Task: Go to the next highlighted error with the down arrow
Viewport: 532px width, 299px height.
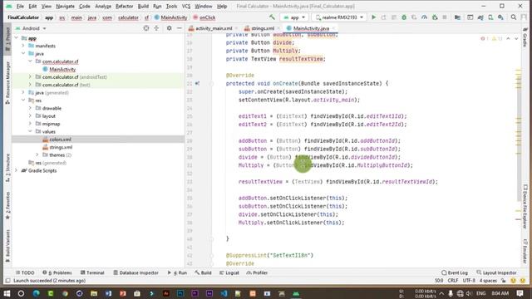Action: click(x=516, y=39)
